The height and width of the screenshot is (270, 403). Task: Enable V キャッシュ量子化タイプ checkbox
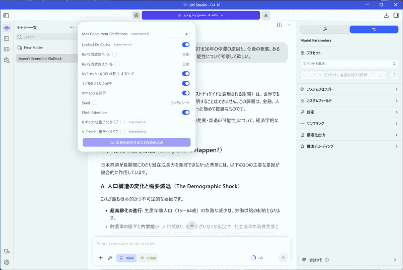pyautogui.click(x=122, y=132)
